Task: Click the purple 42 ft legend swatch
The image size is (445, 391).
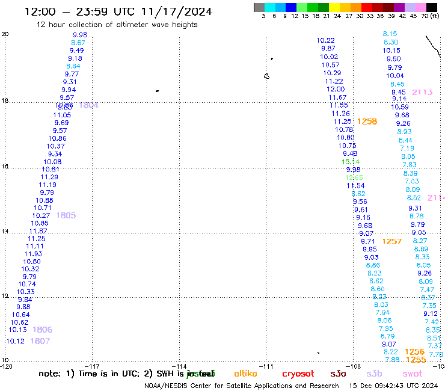Action: tap(399, 7)
